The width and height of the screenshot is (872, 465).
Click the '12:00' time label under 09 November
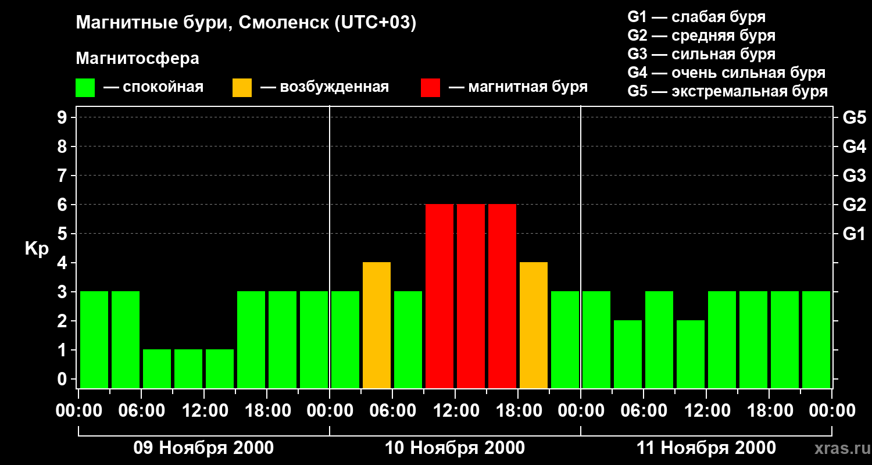pyautogui.click(x=205, y=411)
